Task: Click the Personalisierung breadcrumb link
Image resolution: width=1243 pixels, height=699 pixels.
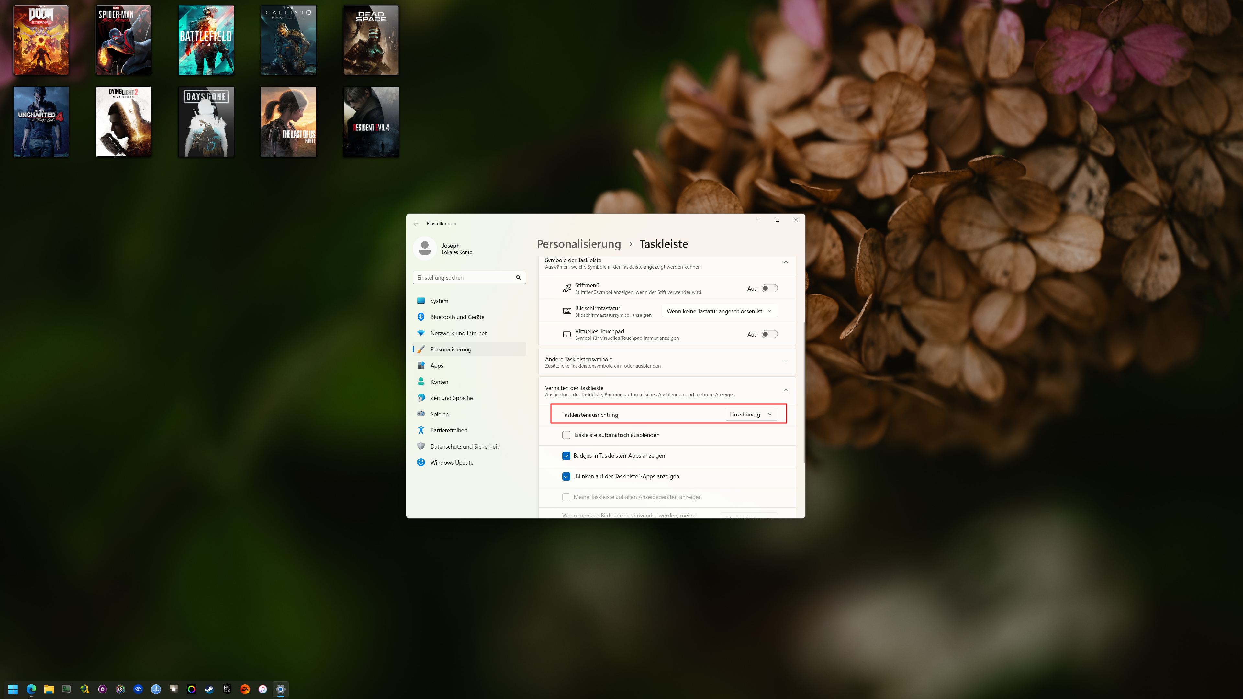Action: pyautogui.click(x=578, y=244)
